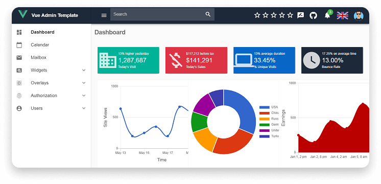The width and height of the screenshot is (381, 184).
Task: Click the Overlays sidebar icon
Action: [x=19, y=83]
